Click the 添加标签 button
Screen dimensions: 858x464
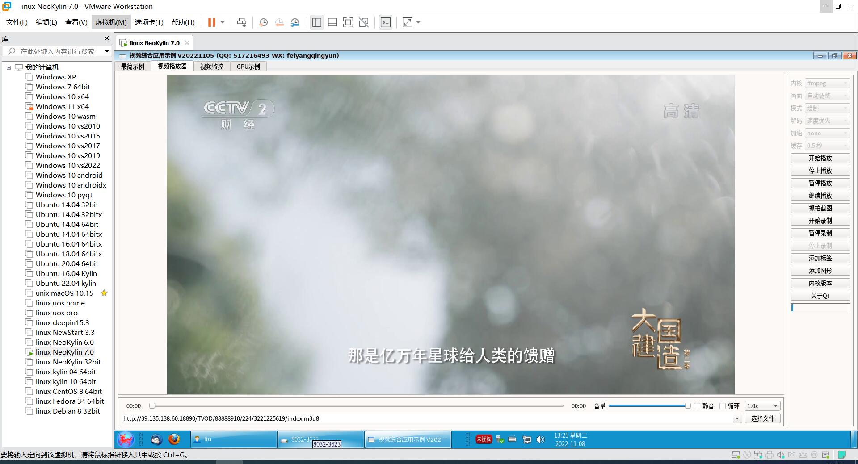(x=820, y=258)
